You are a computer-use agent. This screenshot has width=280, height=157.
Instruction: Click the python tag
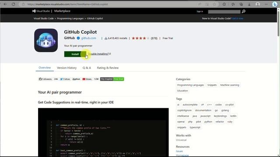point(208,122)
